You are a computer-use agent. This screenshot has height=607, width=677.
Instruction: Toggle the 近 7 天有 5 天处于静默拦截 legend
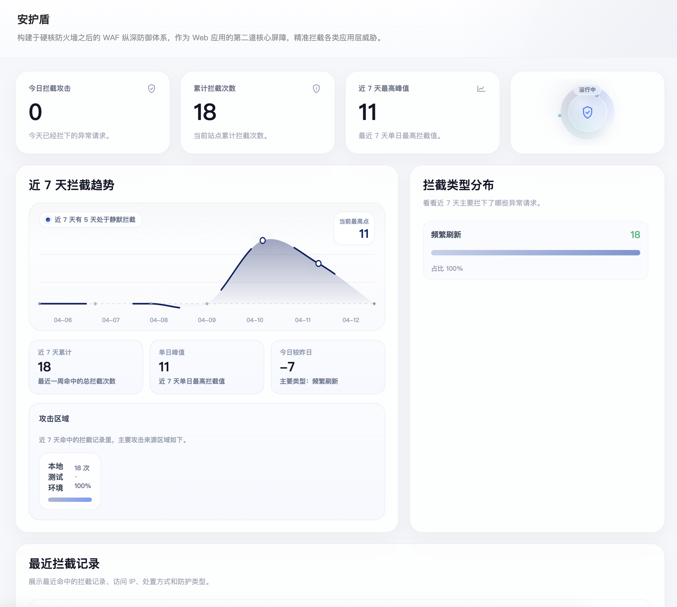click(x=91, y=220)
